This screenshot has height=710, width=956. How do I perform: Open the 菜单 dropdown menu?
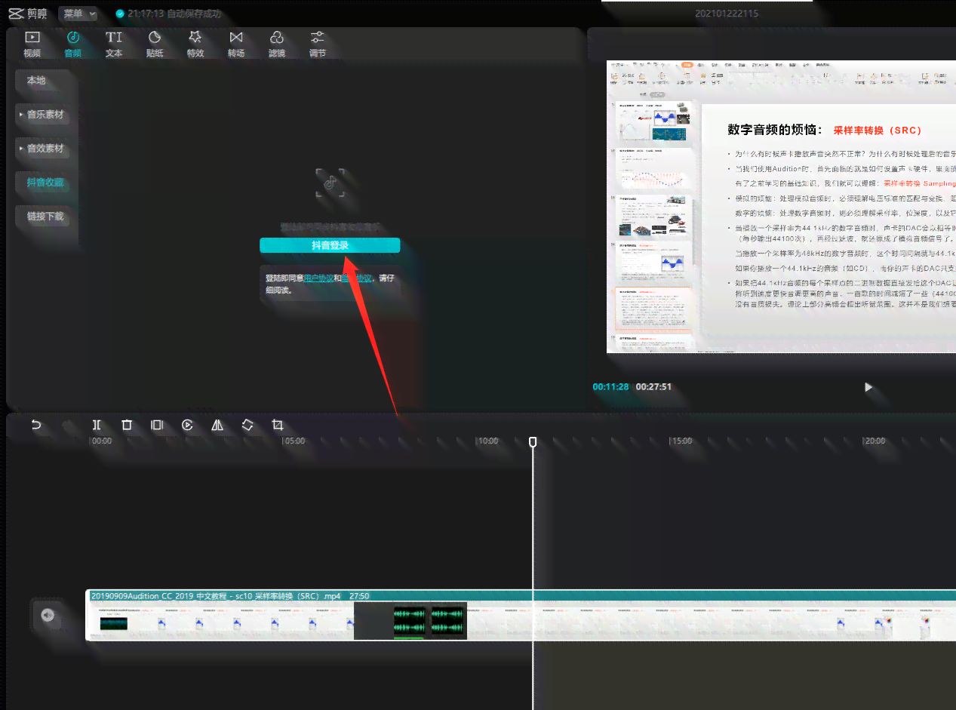tap(78, 14)
